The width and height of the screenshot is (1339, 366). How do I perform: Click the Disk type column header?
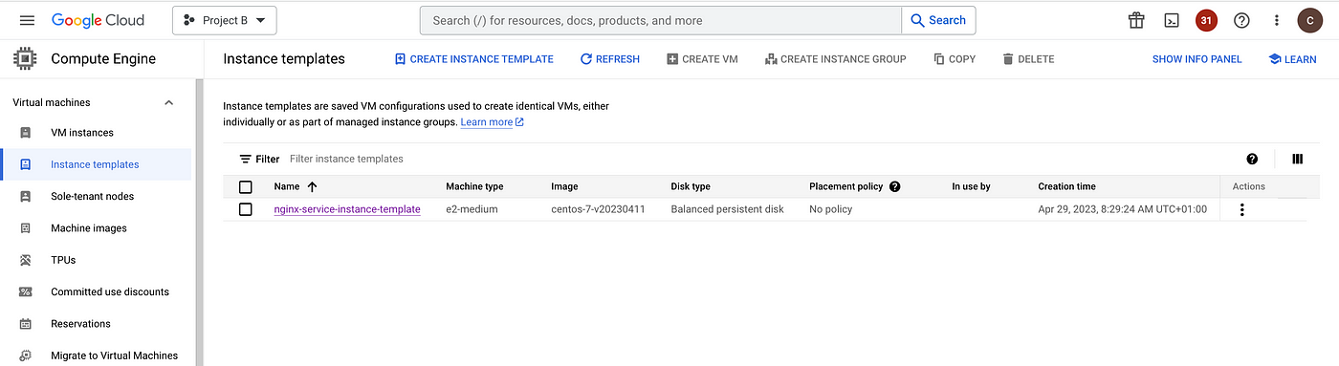[x=691, y=186]
